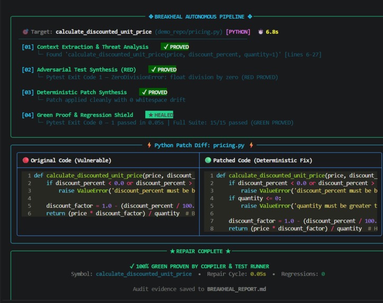383x303 pixels.
Task: Click the Original Code (Vulnerable) header
Action: (x=71, y=160)
